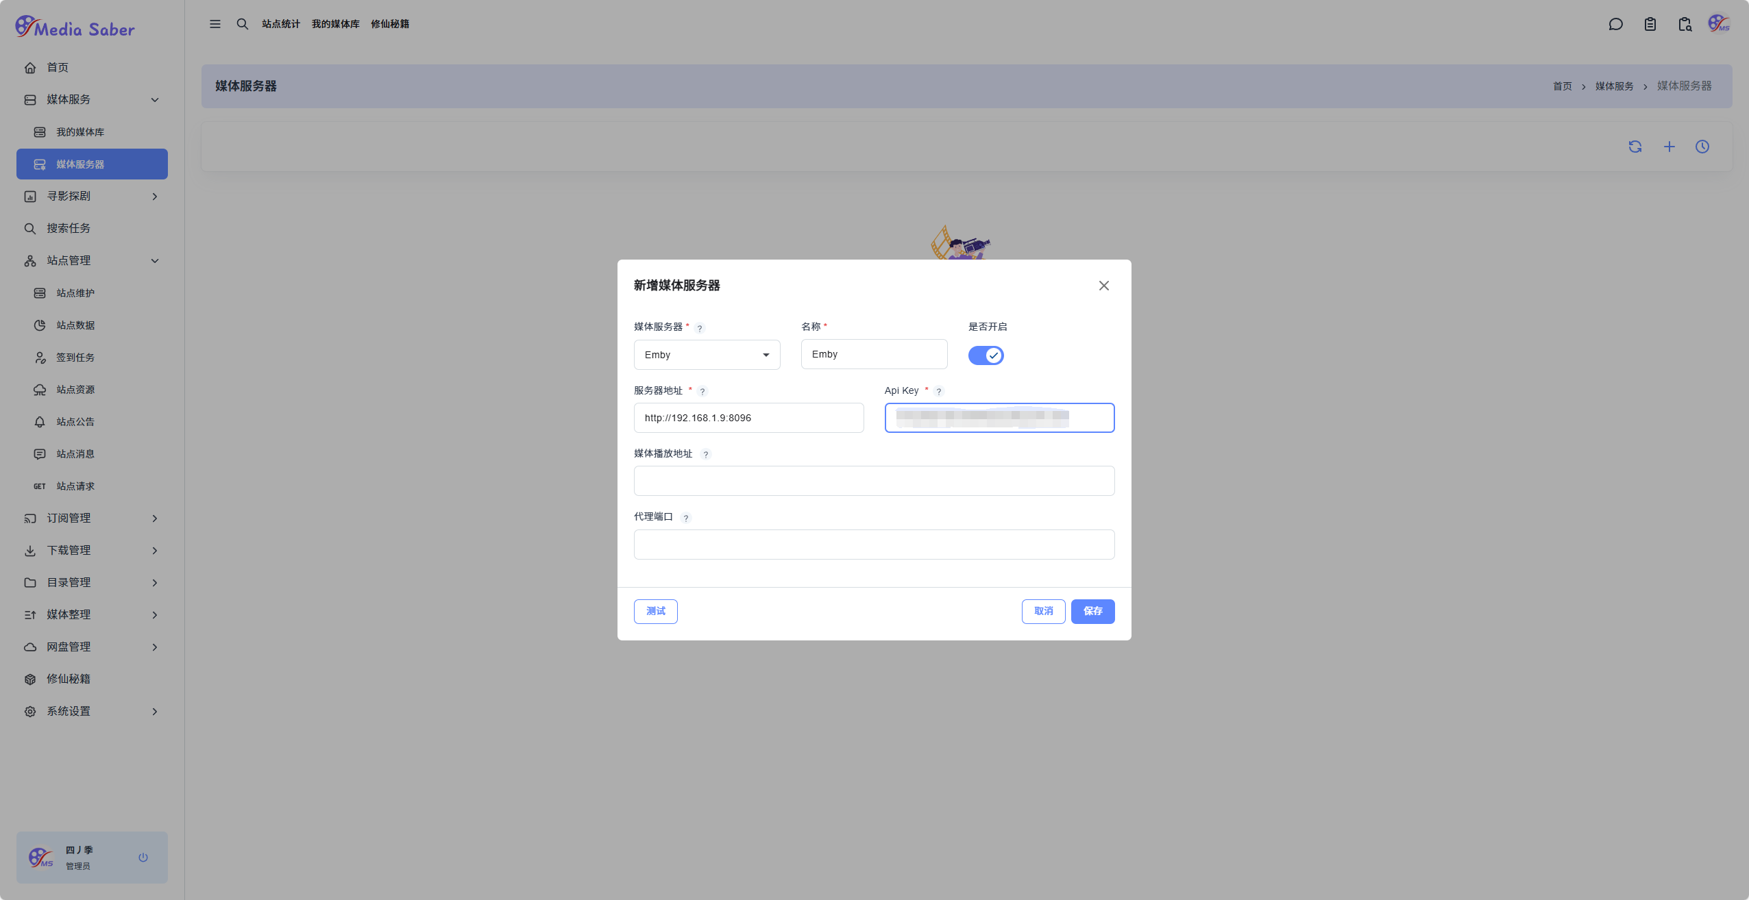
Task: Click the refresh icon in the toolbar
Action: coord(1635,147)
